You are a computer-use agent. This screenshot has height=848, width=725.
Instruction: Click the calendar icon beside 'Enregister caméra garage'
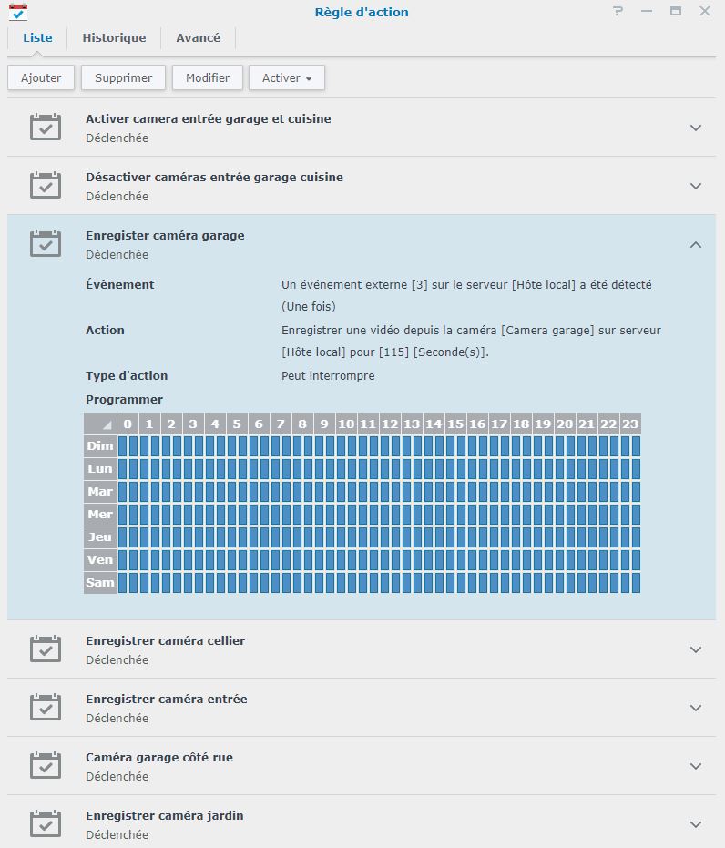click(x=46, y=244)
